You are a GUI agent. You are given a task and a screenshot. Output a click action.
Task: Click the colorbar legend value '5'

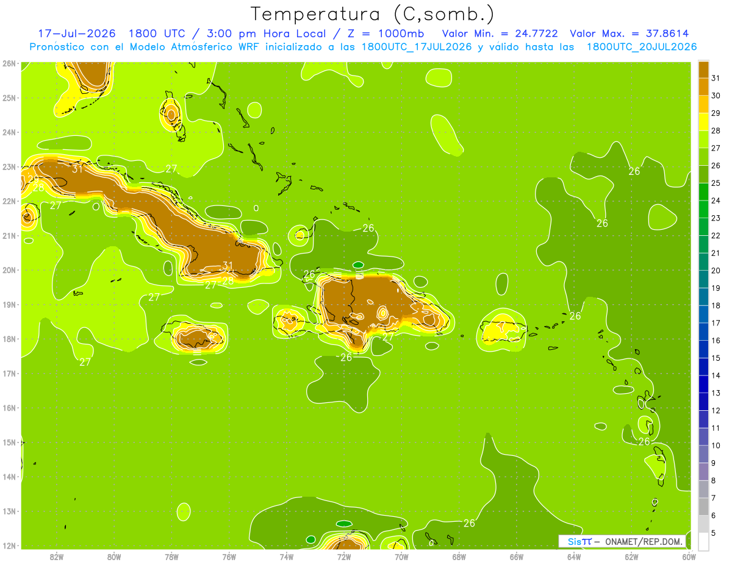point(714,533)
